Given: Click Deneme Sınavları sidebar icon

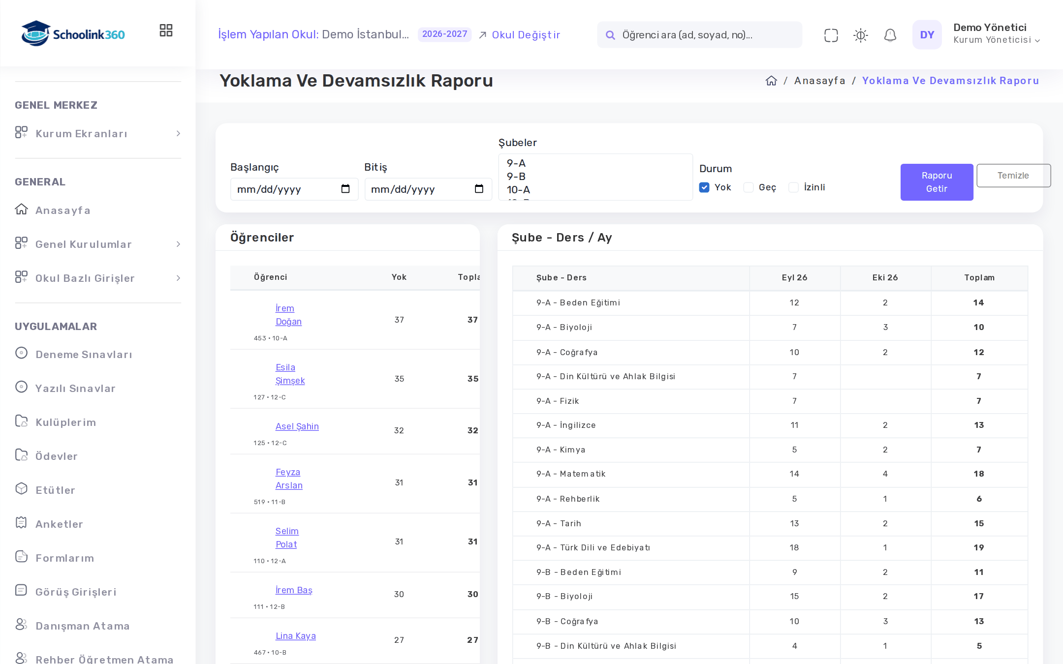Looking at the screenshot, I should coord(21,353).
